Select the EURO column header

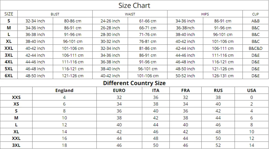point(119,90)
